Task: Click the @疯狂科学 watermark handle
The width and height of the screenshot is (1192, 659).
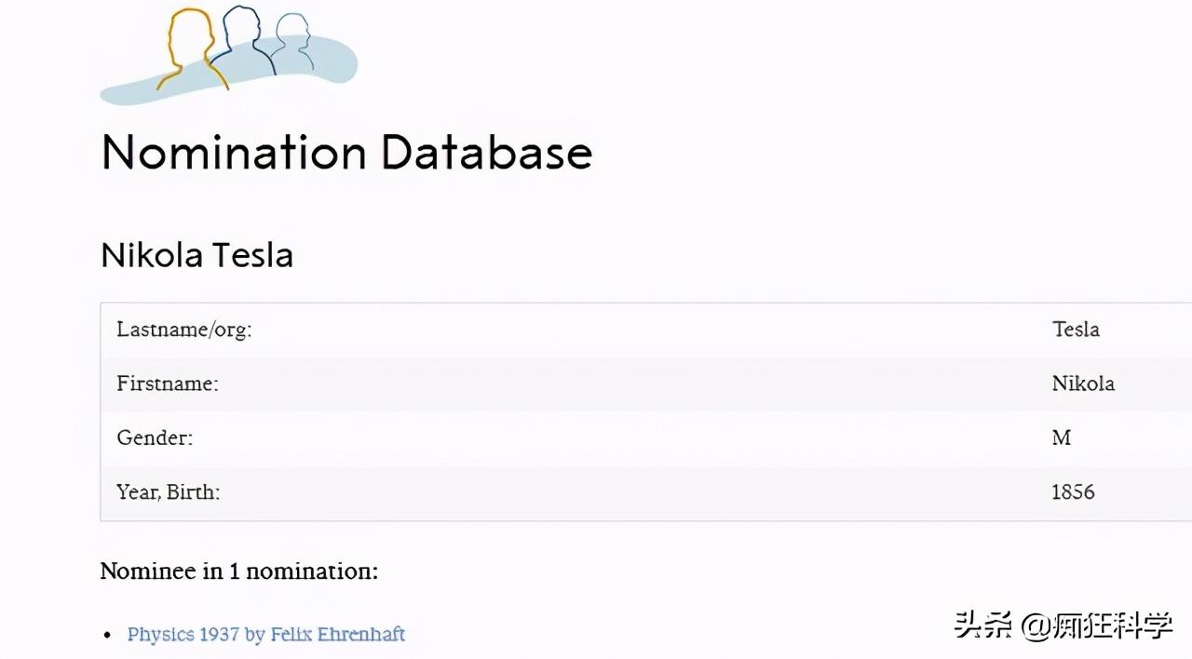Action: [1096, 625]
